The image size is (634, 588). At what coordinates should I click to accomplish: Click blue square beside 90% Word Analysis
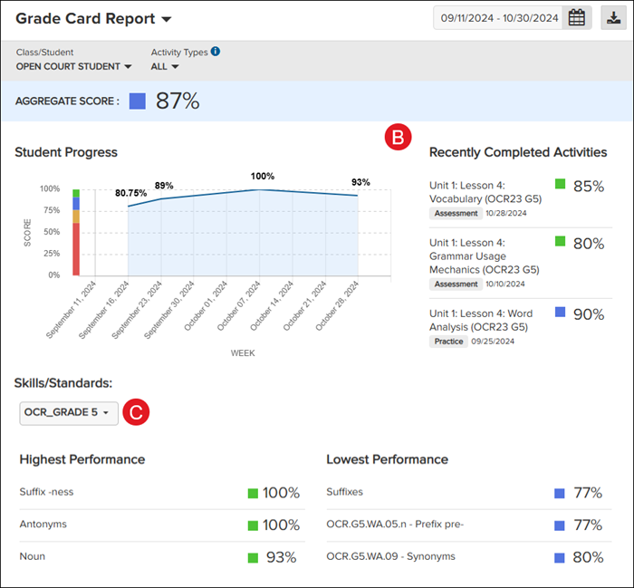point(560,312)
